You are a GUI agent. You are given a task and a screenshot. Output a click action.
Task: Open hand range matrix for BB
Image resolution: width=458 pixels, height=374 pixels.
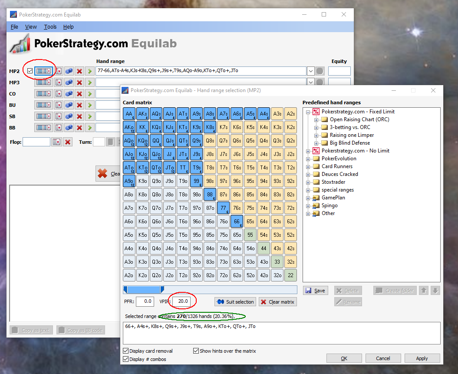44,128
